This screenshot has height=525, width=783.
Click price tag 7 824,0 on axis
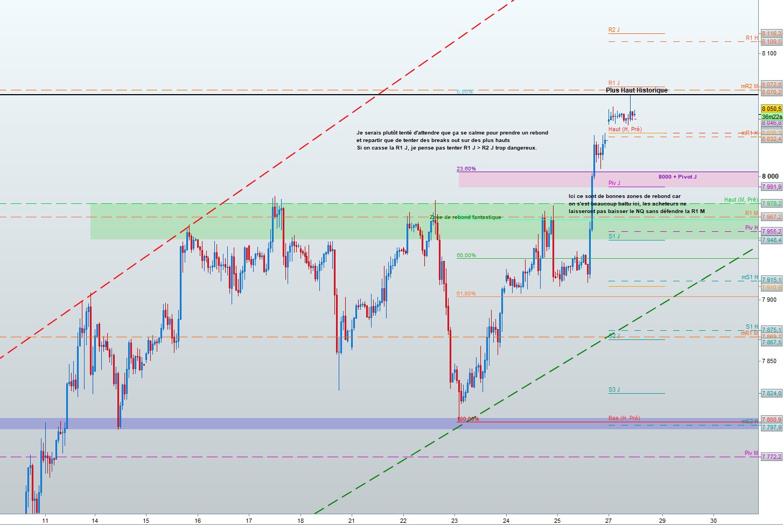pyautogui.click(x=771, y=393)
